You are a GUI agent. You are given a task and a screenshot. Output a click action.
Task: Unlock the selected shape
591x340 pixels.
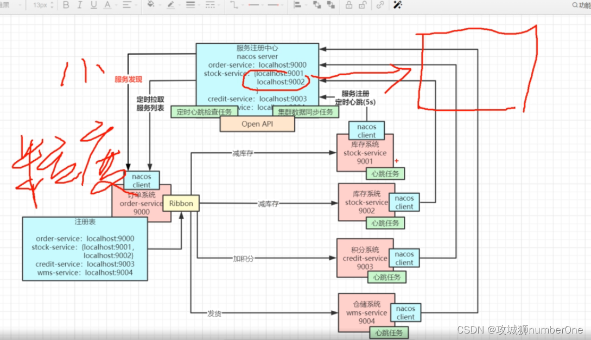tap(363, 5)
